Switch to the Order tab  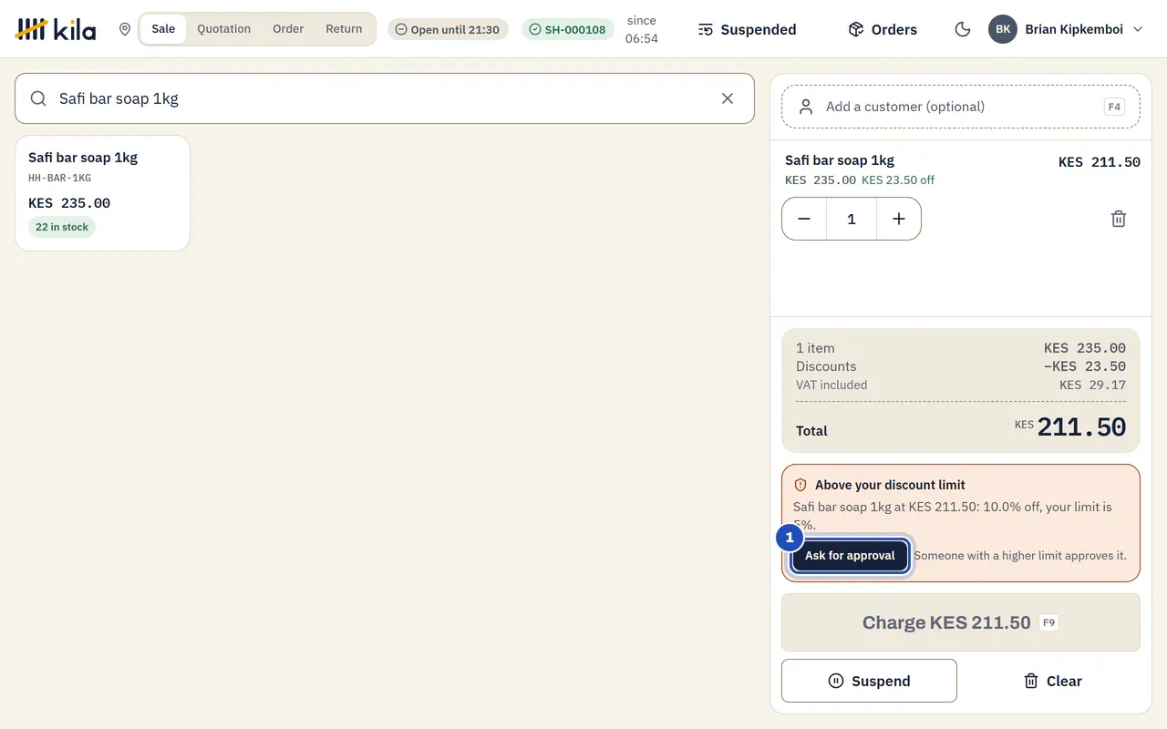coord(288,29)
